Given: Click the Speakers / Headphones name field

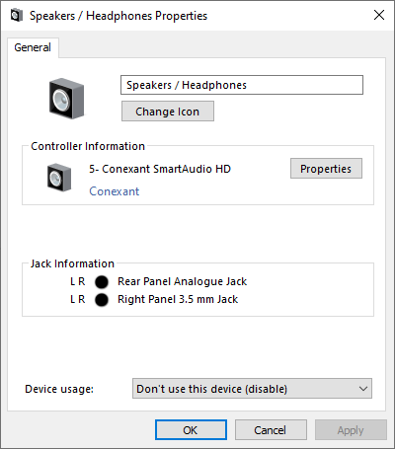Looking at the screenshot, I should [x=242, y=85].
